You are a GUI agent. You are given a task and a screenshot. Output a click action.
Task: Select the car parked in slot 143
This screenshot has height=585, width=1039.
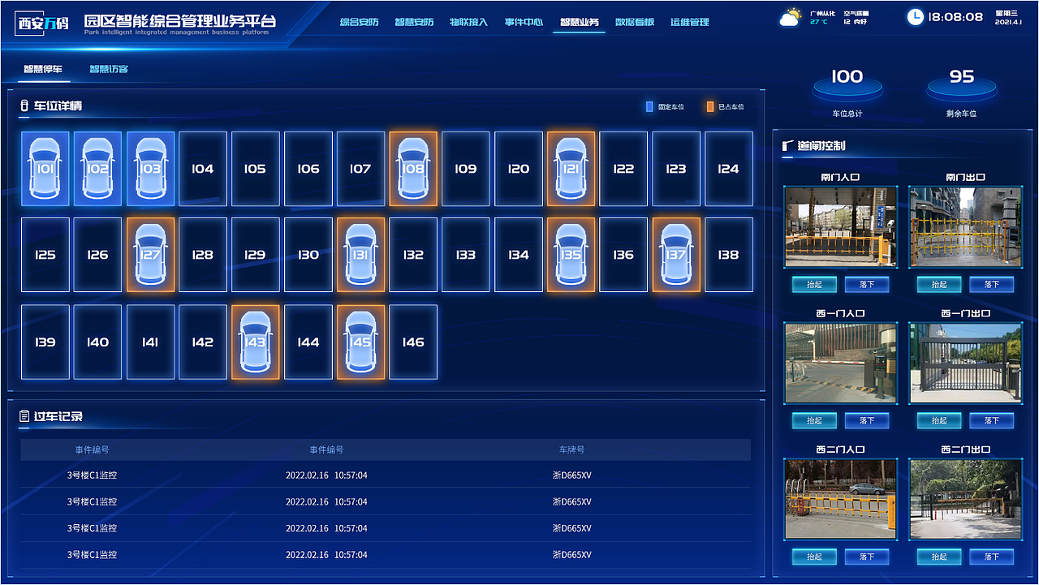tap(255, 342)
